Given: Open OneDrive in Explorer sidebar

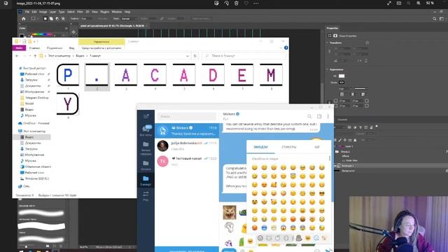Looking at the screenshot, I should (34, 123).
